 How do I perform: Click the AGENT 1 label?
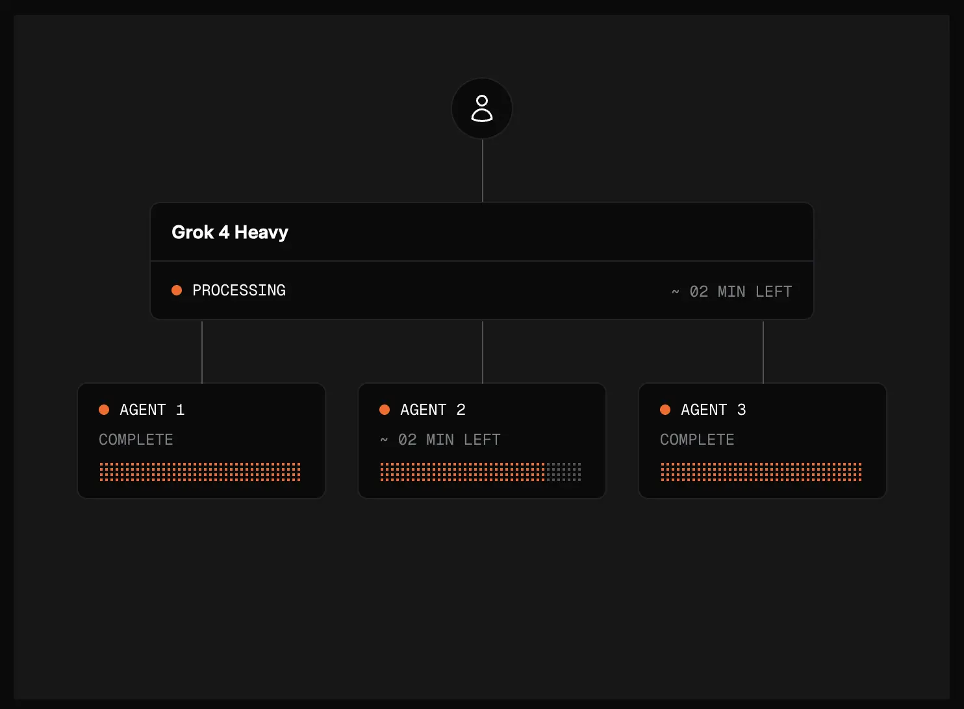point(152,410)
